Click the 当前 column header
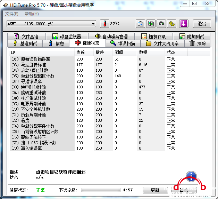 (x=84, y=52)
